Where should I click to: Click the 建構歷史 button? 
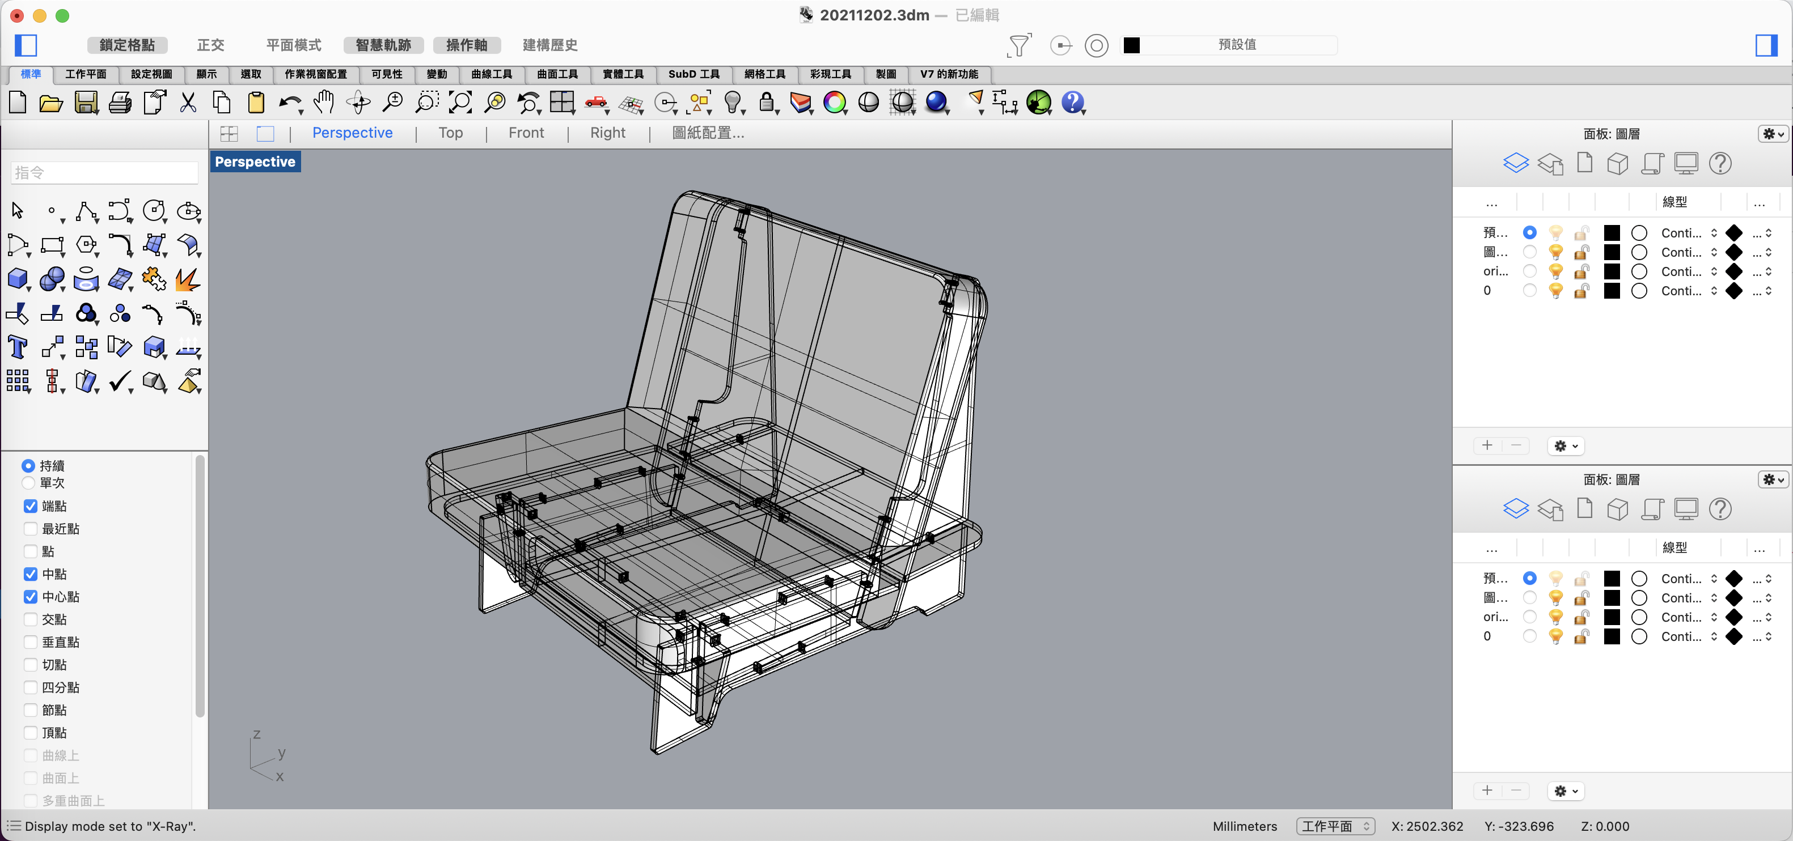pos(550,45)
